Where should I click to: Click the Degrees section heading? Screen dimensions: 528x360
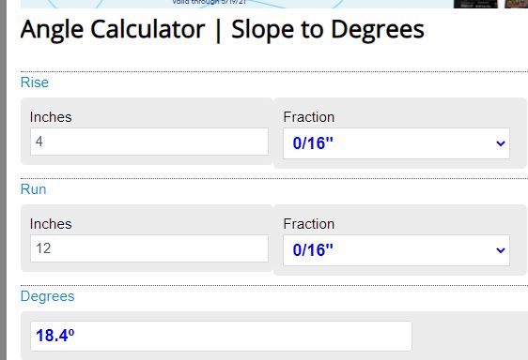click(x=48, y=296)
